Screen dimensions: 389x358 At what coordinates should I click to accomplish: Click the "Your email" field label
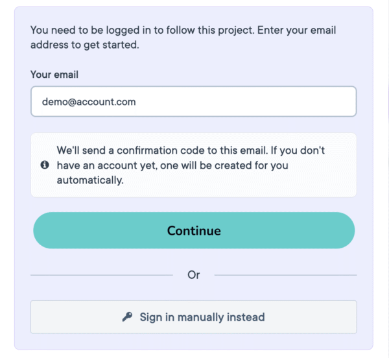tap(54, 75)
